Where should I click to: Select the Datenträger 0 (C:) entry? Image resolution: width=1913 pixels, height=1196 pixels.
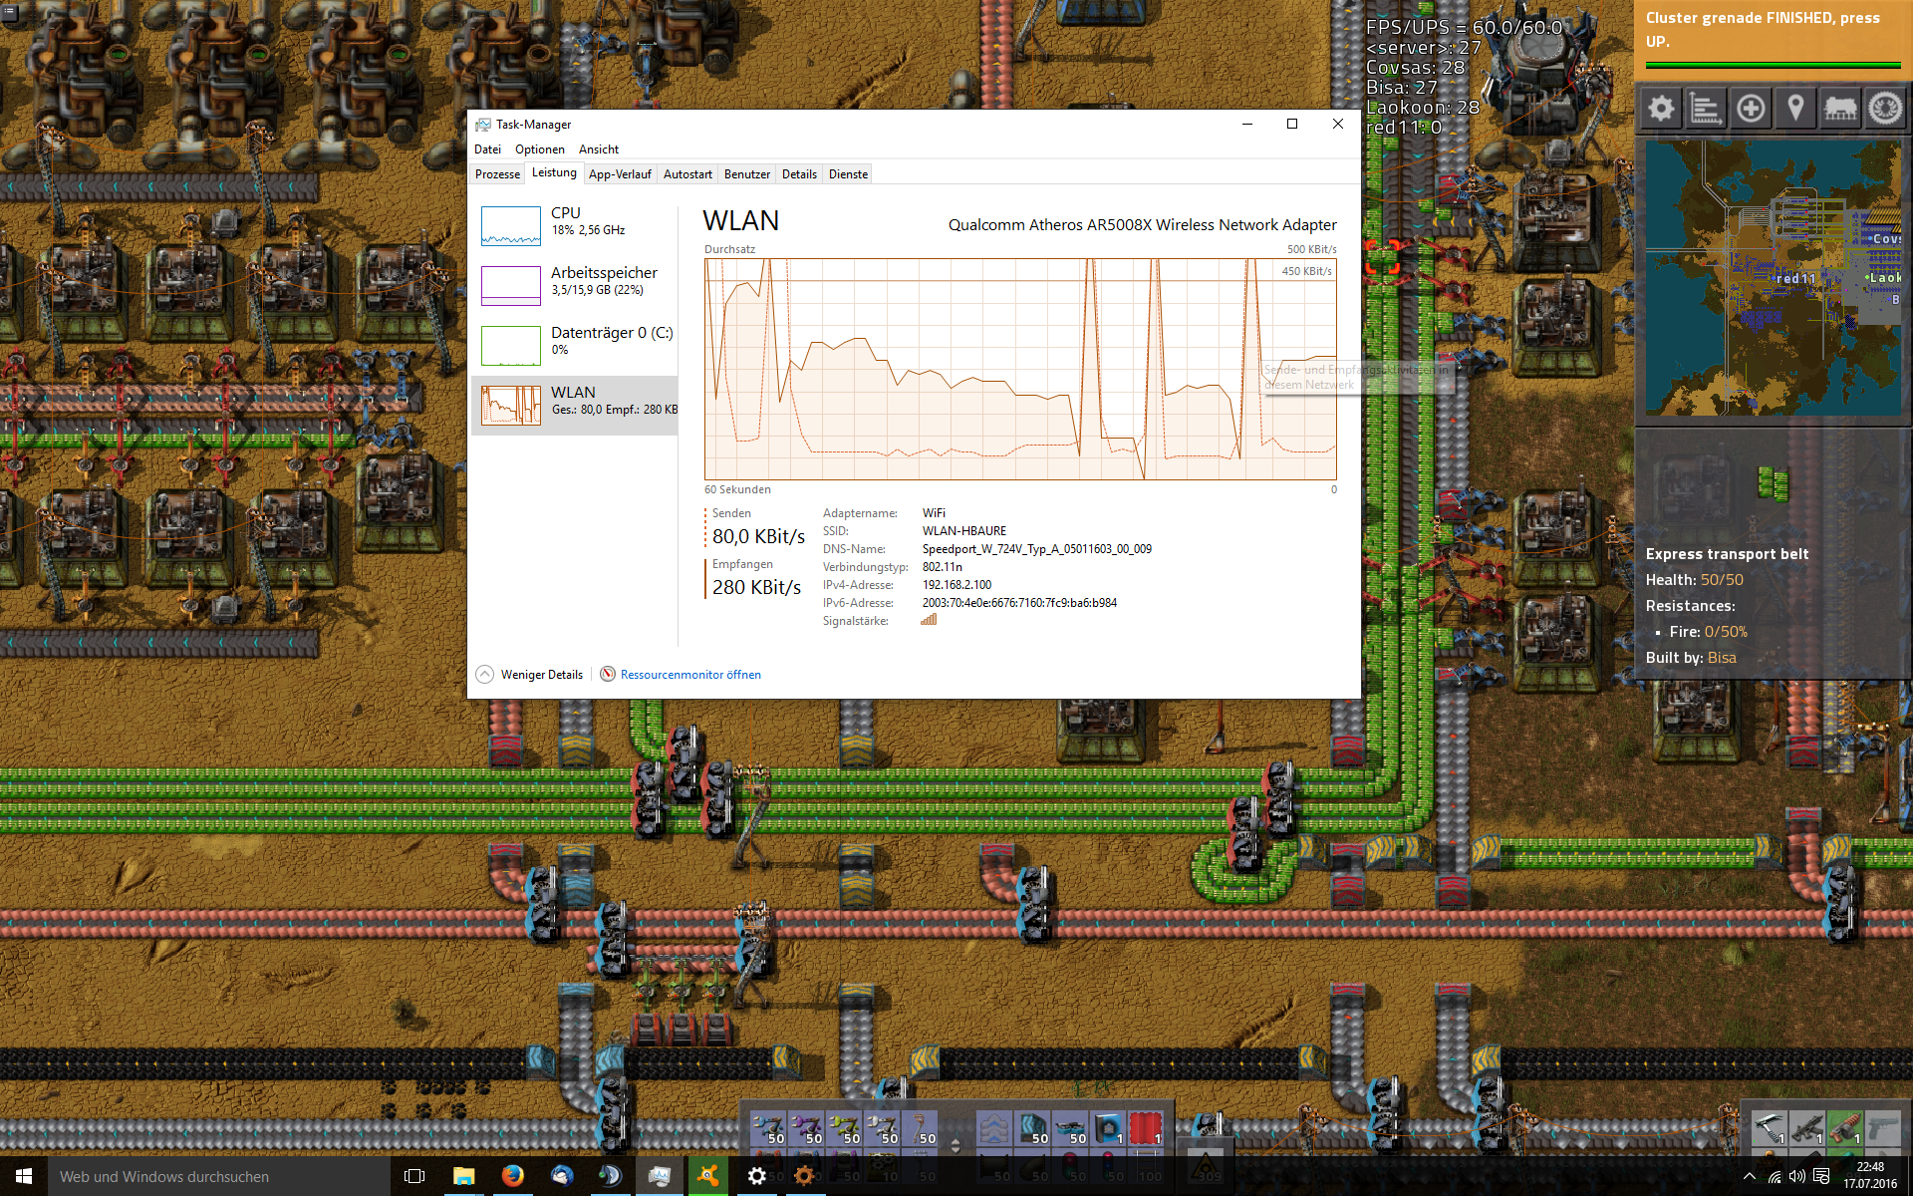(x=575, y=345)
